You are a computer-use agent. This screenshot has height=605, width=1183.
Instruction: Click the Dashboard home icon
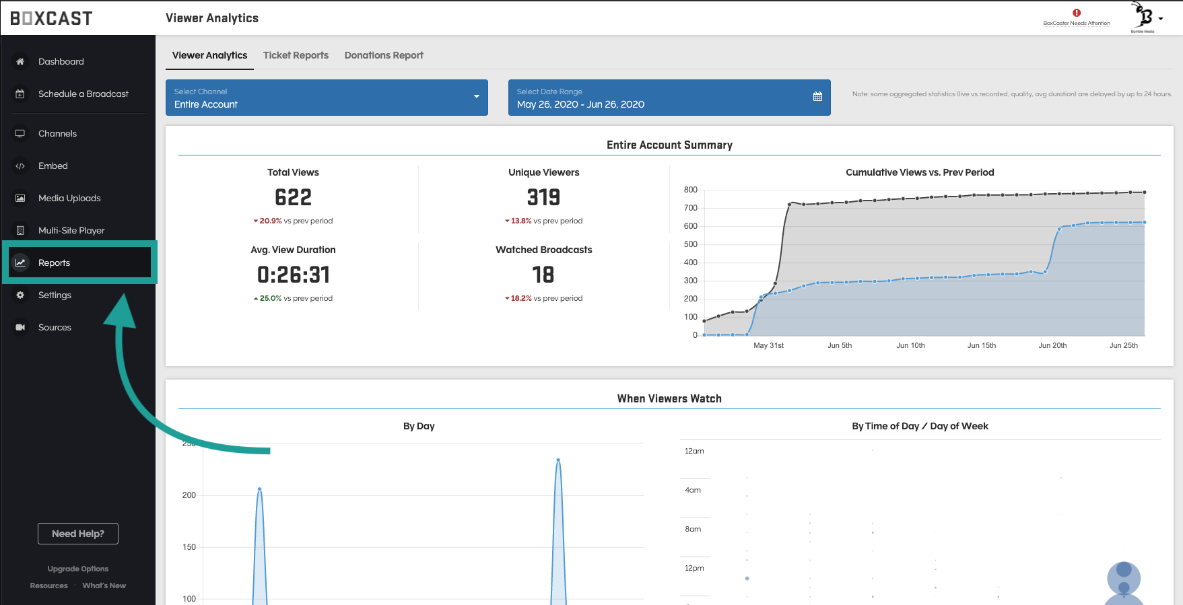click(x=20, y=61)
